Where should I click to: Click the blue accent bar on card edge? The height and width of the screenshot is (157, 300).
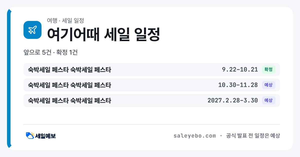(x=9, y=78)
